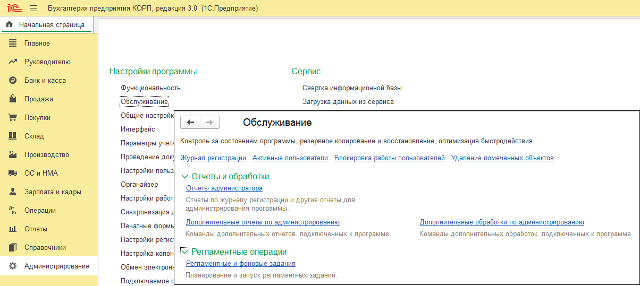Click the back arrow navigation button
The height and width of the screenshot is (286, 640).
click(x=190, y=123)
